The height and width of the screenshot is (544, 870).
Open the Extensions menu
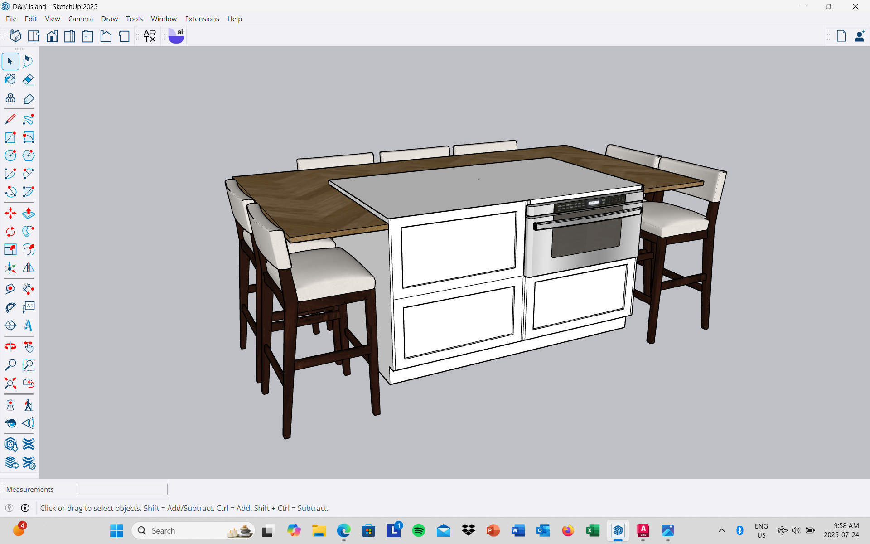pos(202,19)
